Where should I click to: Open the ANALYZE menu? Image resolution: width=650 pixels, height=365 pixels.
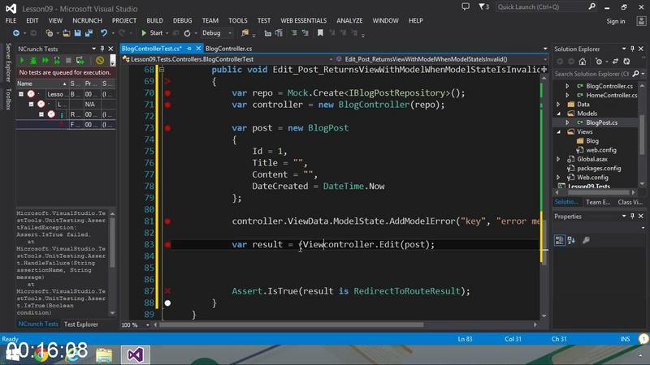click(349, 20)
